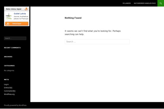This screenshot has width=164, height=109.
Task: Open the Comments RSS link
Action: tap(10, 91)
